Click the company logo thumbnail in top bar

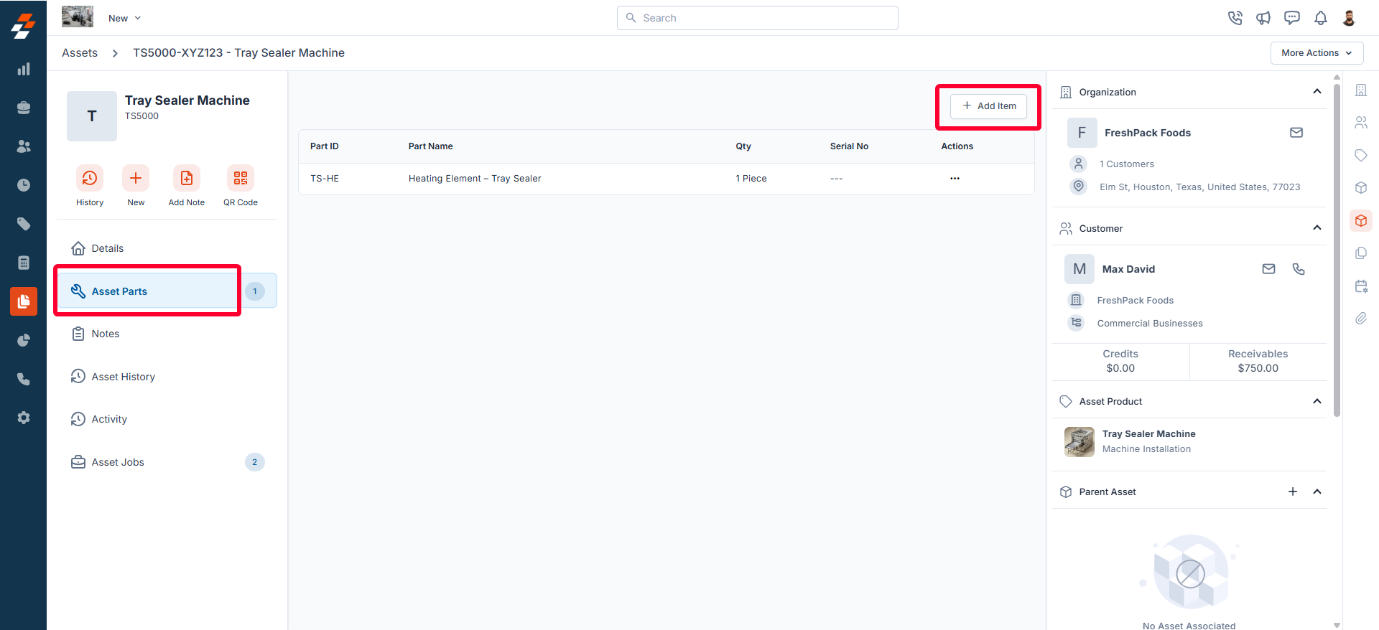tap(78, 17)
